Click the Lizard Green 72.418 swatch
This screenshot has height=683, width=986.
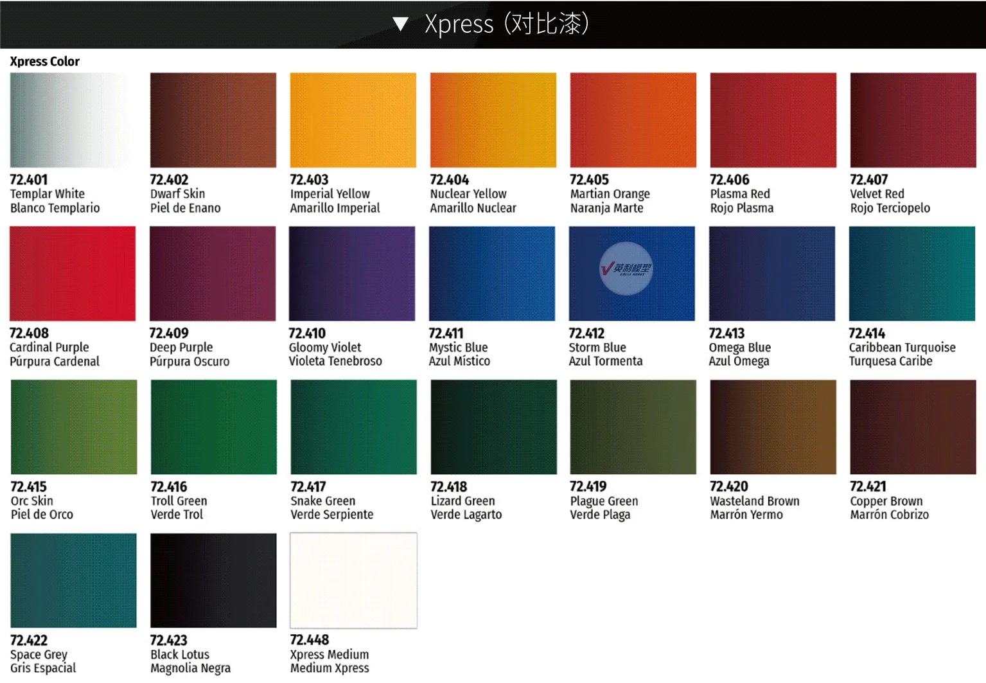tap(494, 427)
